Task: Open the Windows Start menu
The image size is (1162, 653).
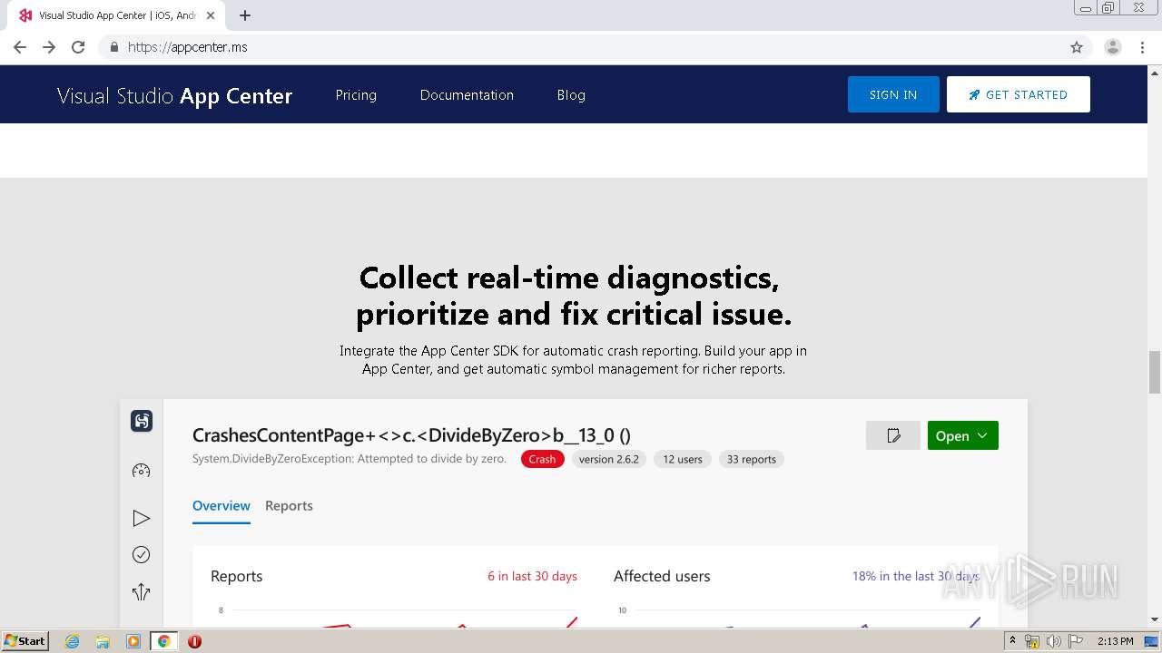Action: (25, 641)
